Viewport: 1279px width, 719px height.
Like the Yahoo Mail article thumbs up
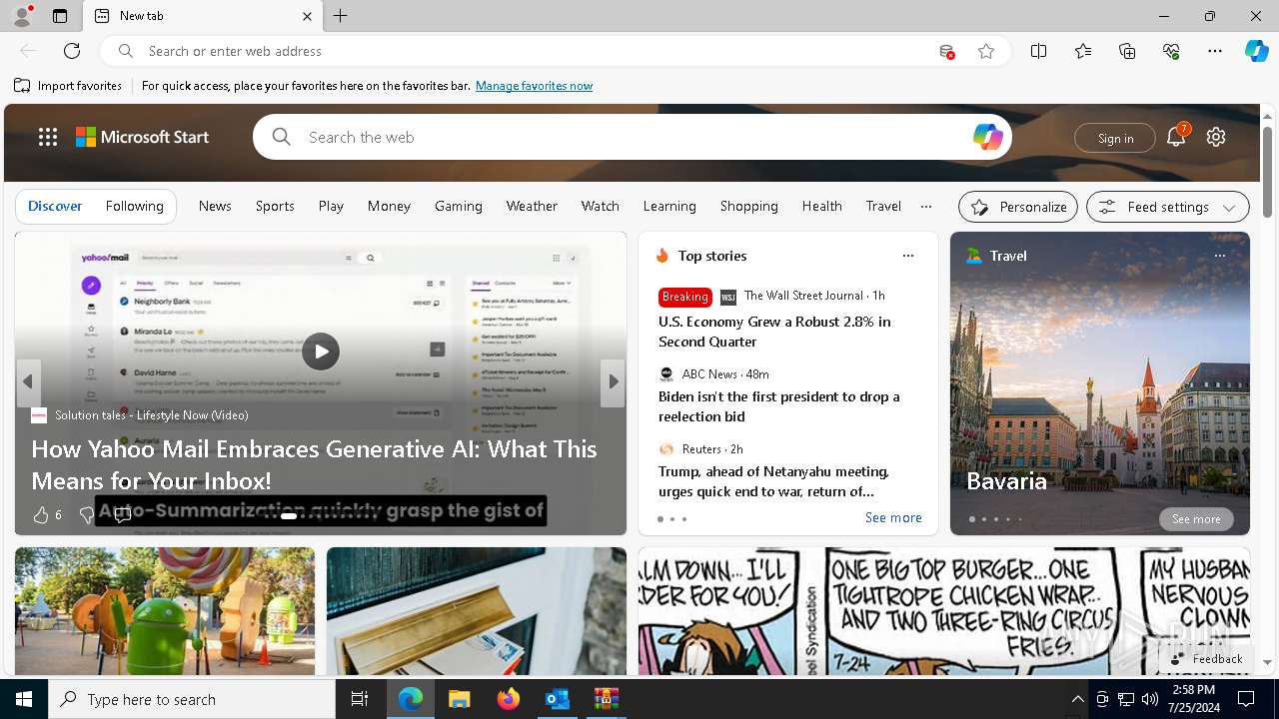click(40, 515)
